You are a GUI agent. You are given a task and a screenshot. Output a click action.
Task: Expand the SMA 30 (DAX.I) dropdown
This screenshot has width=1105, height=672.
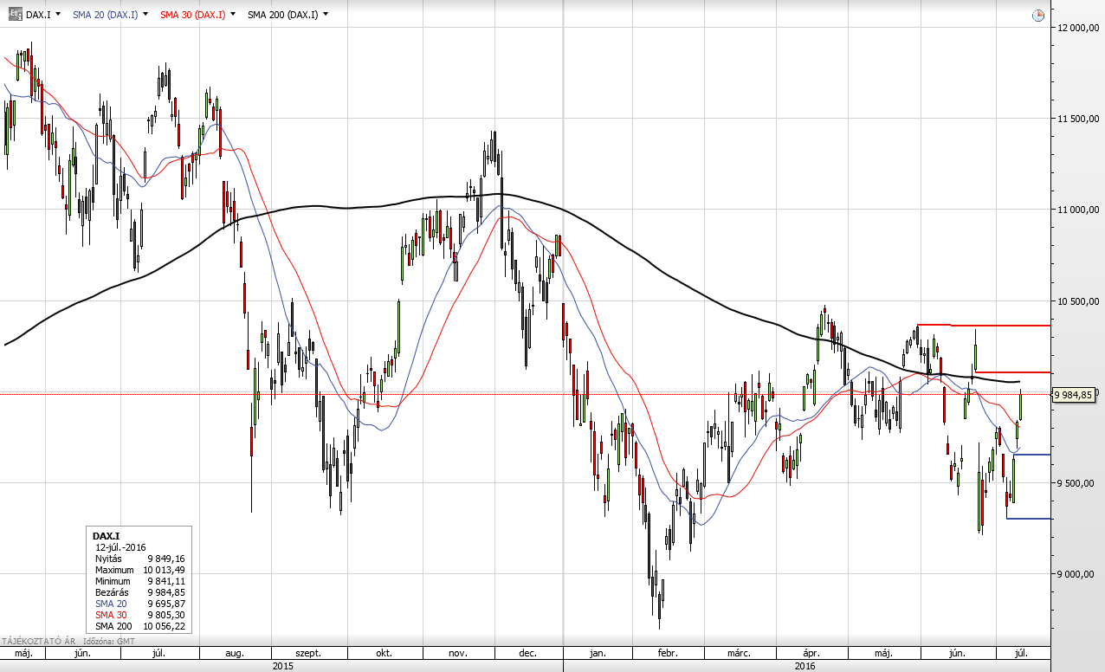pyautogui.click(x=235, y=15)
